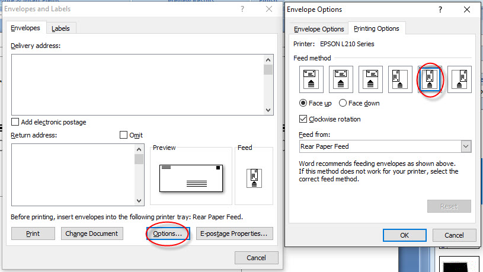
Task: Click the 'Feed from:' label
Action: pos(314,135)
